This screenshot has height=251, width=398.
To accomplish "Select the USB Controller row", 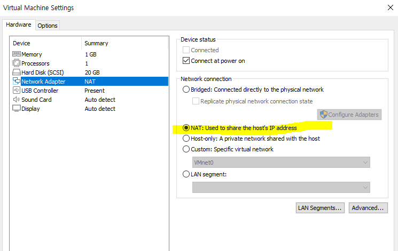I will coord(90,91).
